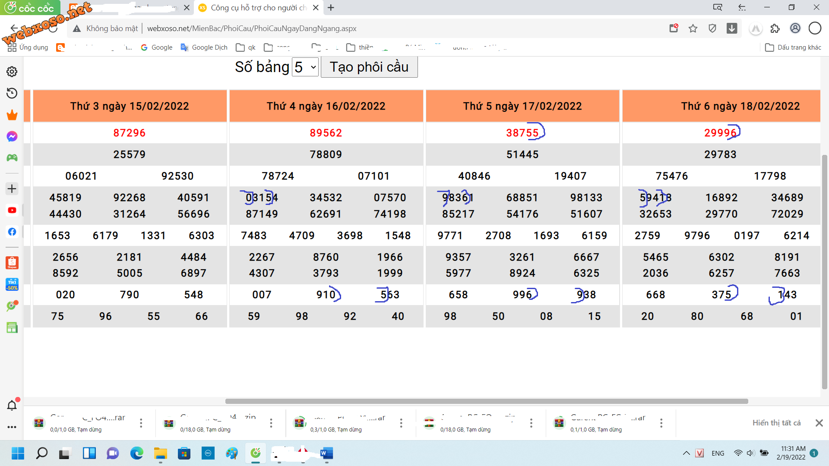Click the special prize number 89562
The image size is (829, 466).
tap(326, 133)
